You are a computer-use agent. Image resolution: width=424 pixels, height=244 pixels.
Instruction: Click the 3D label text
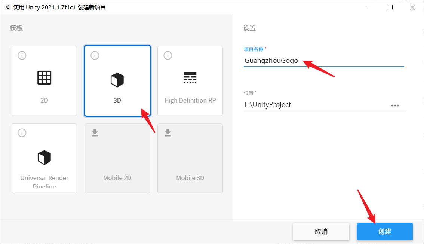pyautogui.click(x=117, y=100)
